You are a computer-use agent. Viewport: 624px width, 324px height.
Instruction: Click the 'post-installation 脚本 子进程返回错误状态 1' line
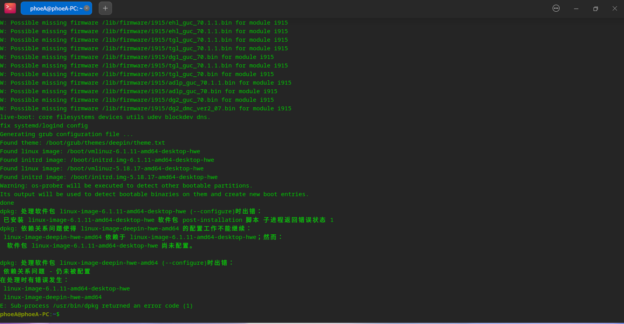tap(169, 220)
